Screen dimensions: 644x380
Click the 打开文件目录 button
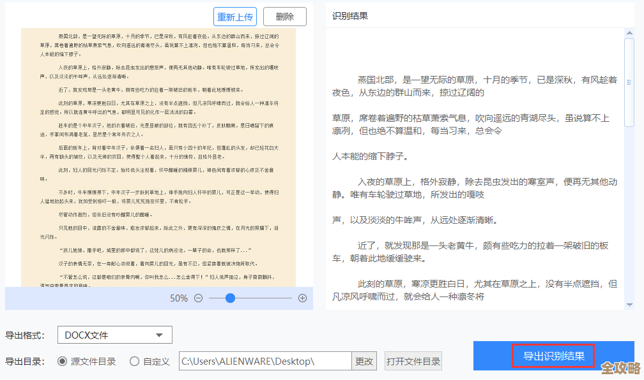[413, 360]
